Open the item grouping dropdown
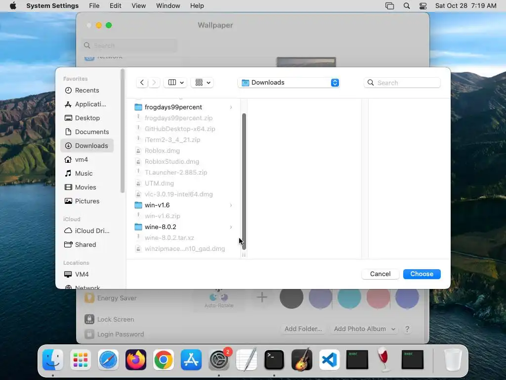The image size is (506, 380). tap(202, 83)
